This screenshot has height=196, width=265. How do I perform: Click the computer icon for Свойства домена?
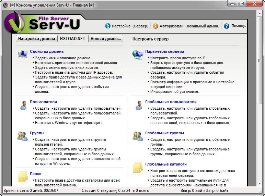tap(23, 54)
